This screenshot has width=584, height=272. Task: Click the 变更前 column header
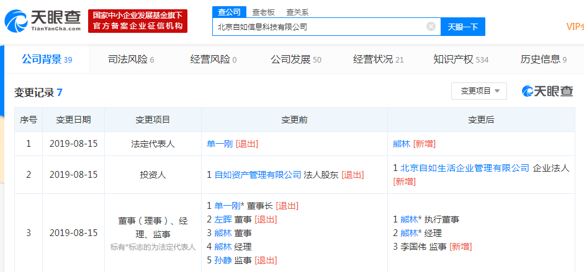(294, 120)
